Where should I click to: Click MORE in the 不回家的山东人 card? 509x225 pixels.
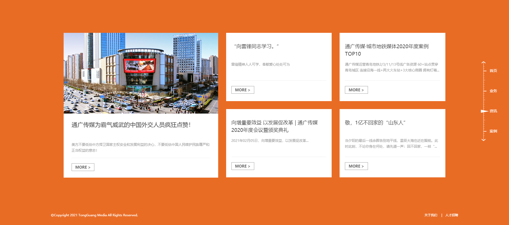click(356, 166)
